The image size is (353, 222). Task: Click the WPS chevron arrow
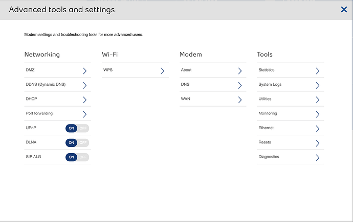(x=162, y=71)
